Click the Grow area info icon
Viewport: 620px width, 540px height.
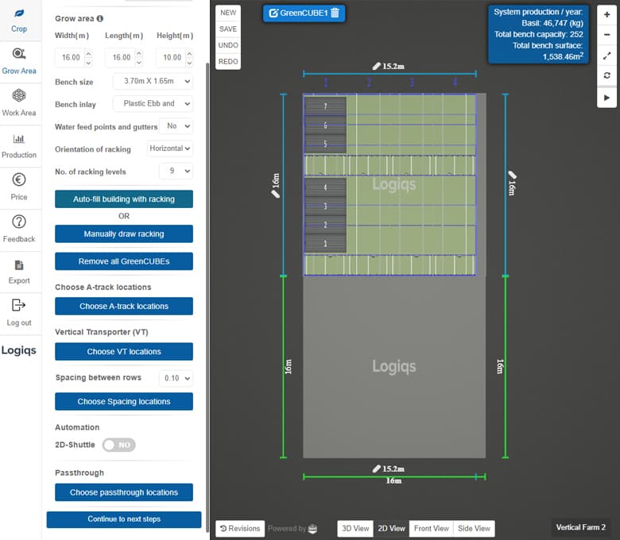click(100, 18)
